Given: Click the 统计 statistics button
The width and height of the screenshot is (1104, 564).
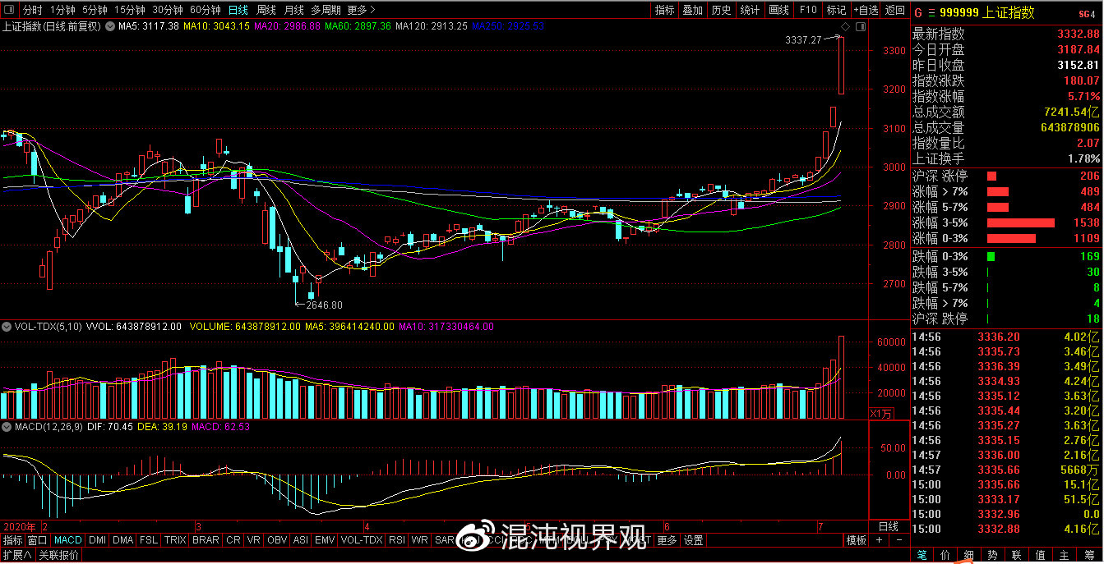Looking at the screenshot, I should (x=750, y=10).
